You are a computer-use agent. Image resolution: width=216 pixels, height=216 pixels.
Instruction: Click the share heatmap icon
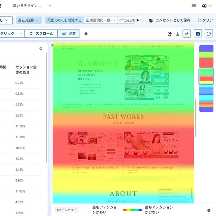[x=170, y=34]
